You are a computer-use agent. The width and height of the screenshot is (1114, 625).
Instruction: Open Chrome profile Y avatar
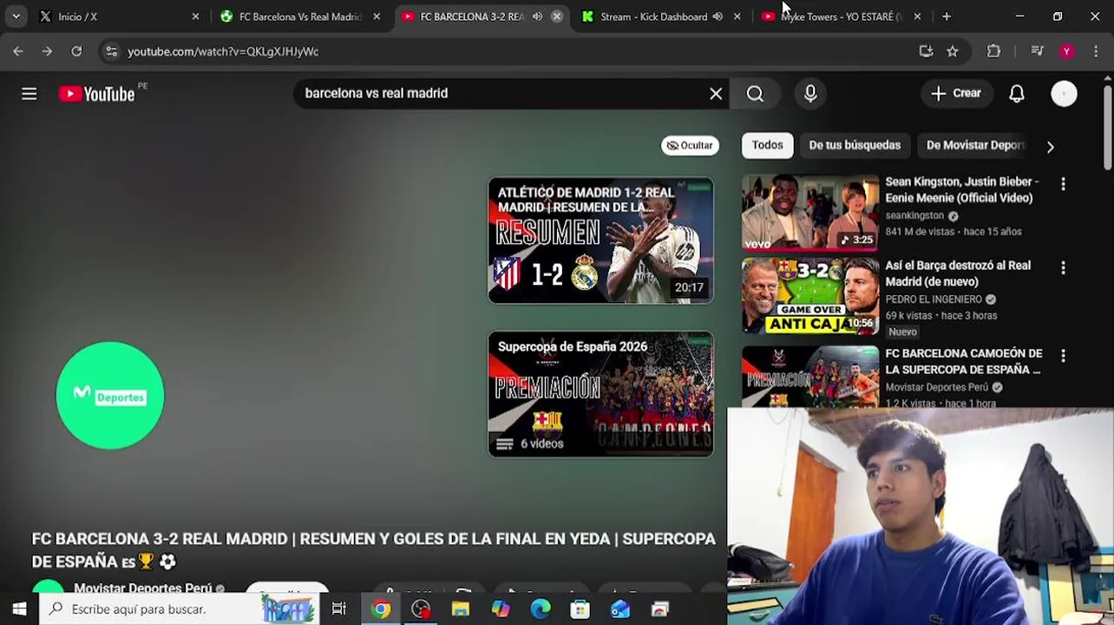point(1066,51)
